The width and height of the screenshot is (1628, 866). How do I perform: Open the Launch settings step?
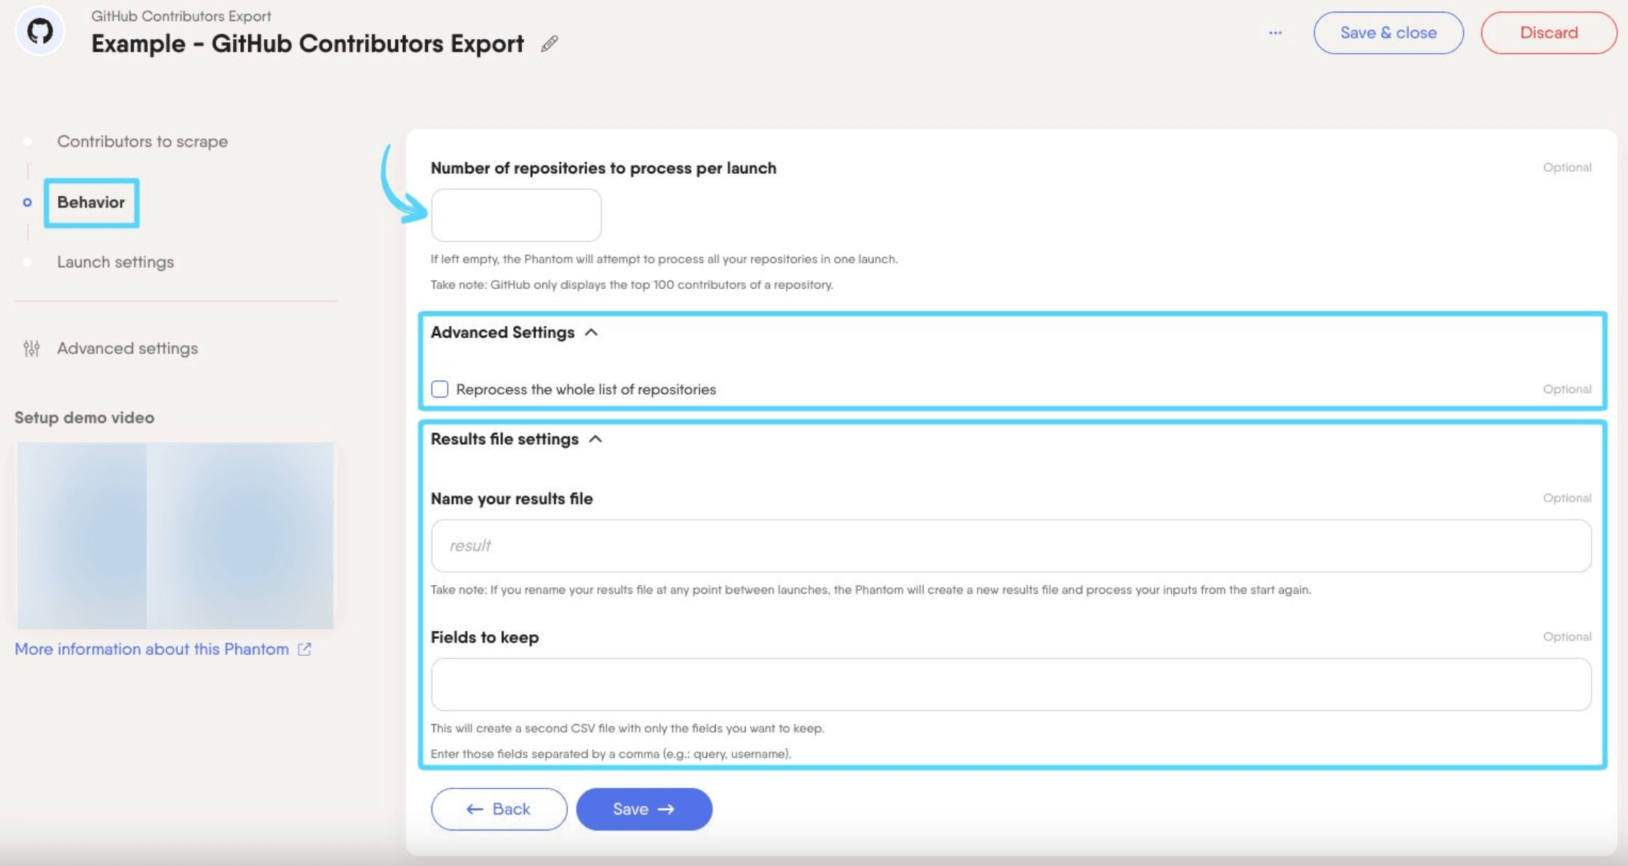pos(115,262)
